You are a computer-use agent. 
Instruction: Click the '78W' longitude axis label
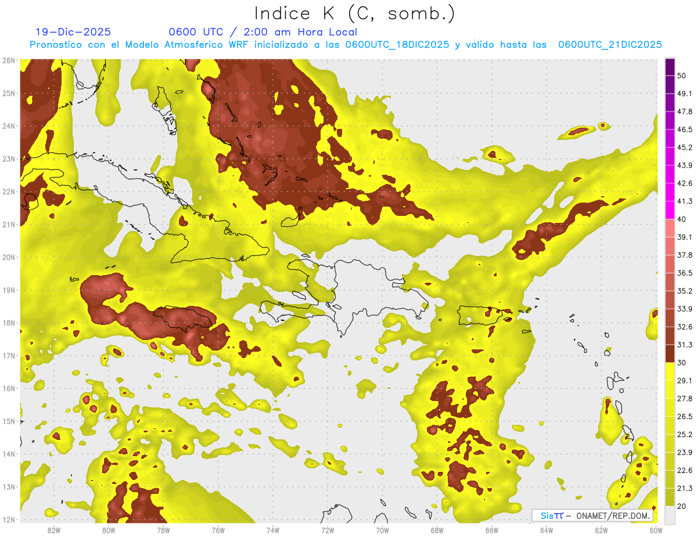point(163,530)
